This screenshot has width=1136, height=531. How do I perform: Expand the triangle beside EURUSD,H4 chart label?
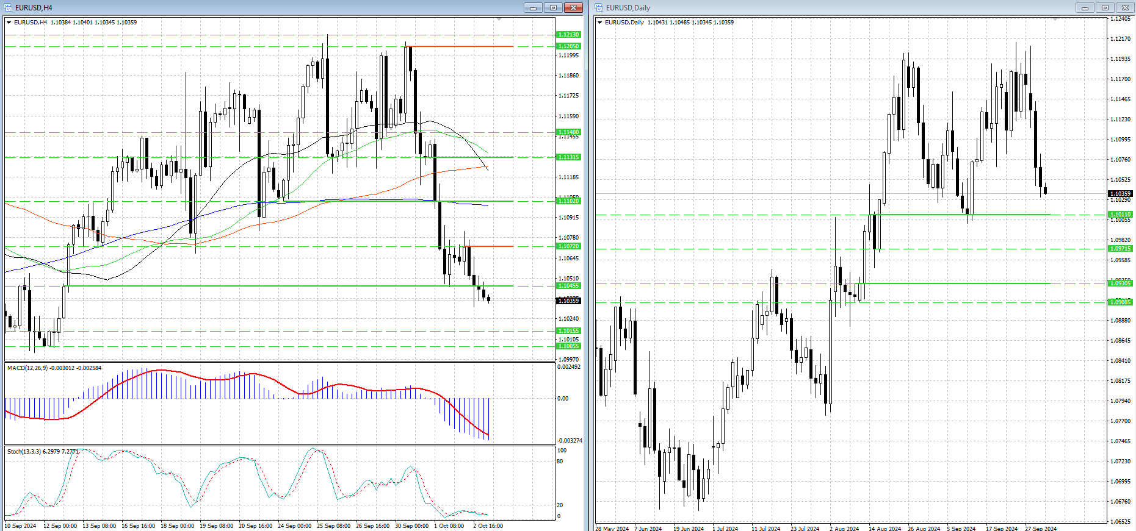[x=9, y=23]
